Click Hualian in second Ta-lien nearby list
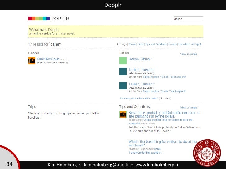 pos(155,91)
